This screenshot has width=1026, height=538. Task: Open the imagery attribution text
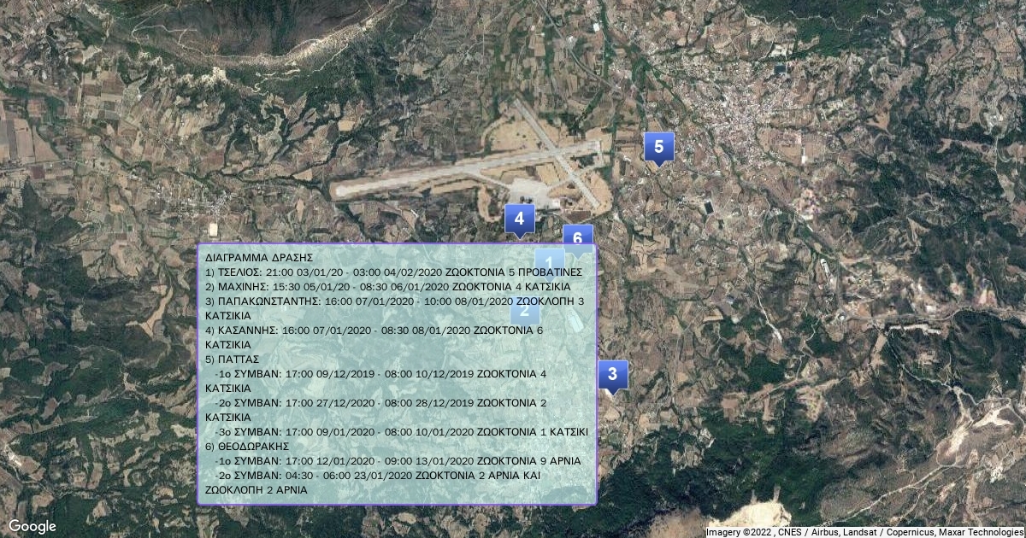[x=864, y=532]
